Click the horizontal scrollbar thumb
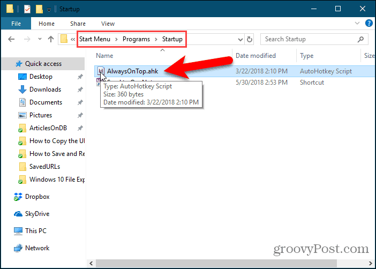The image size is (376, 269). point(216,264)
